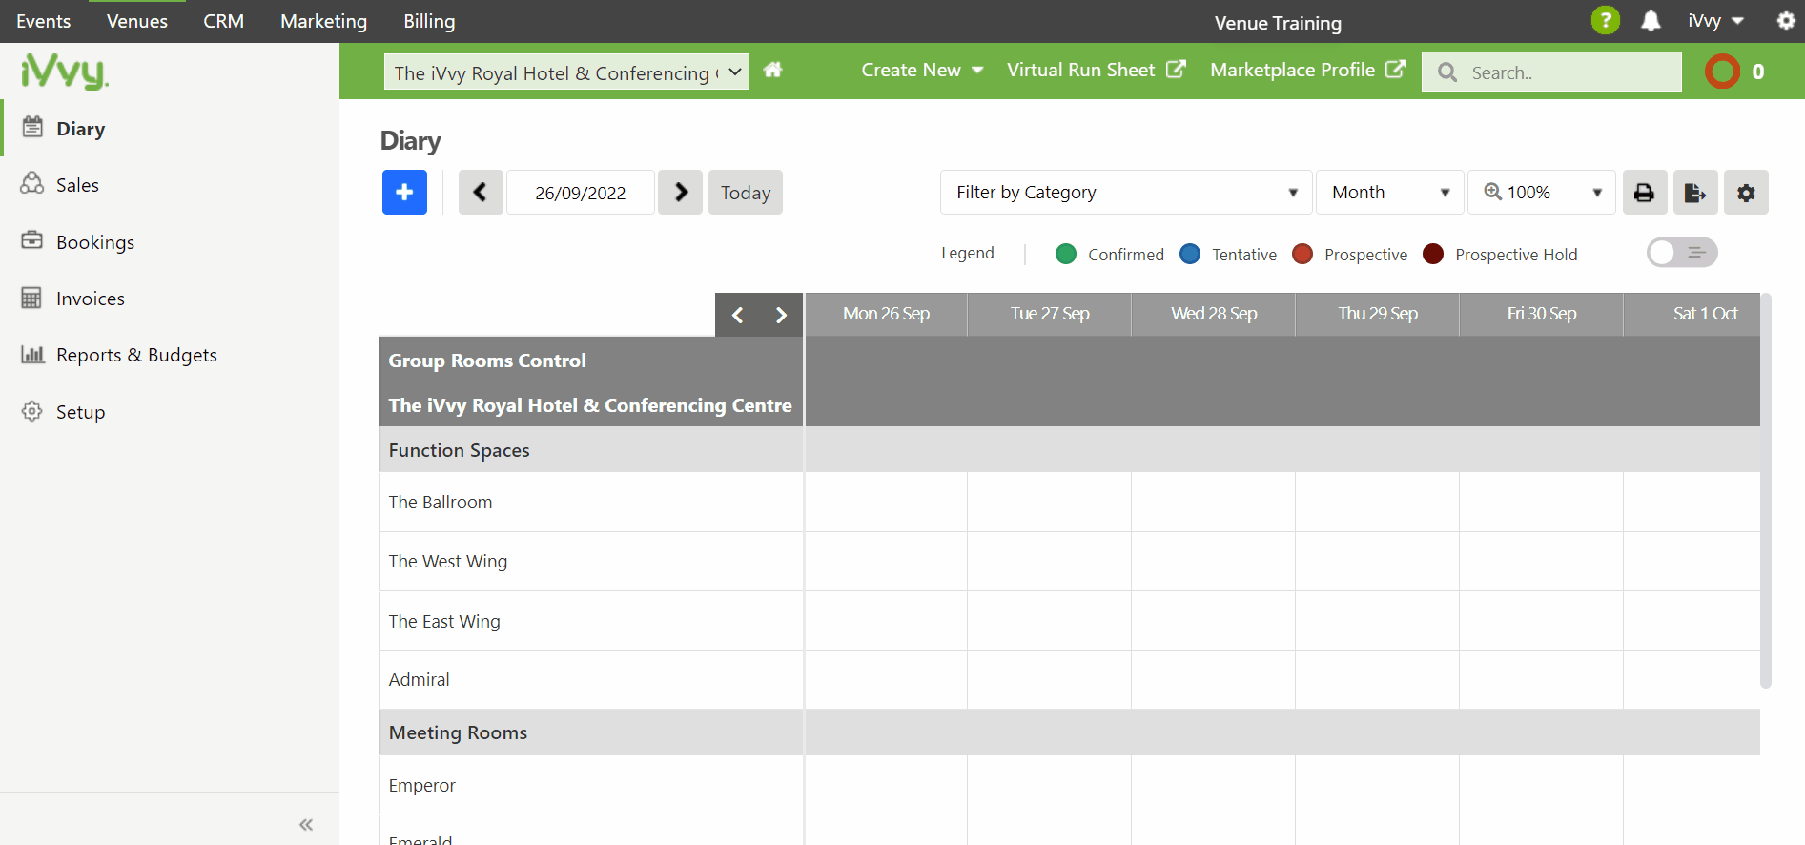1805x845 pixels.
Task: Click the search magnifier icon
Action: click(1447, 72)
